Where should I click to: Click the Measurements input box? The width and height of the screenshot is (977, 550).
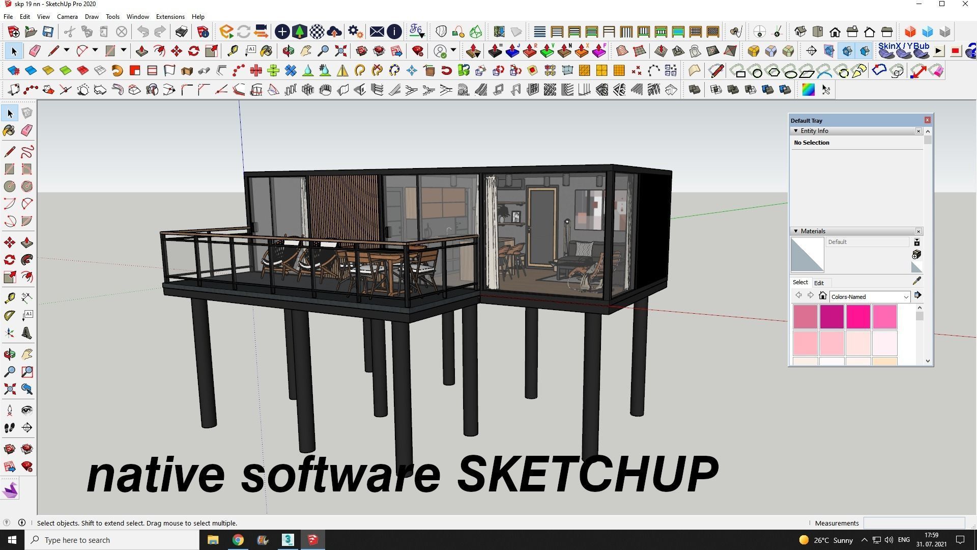click(914, 523)
